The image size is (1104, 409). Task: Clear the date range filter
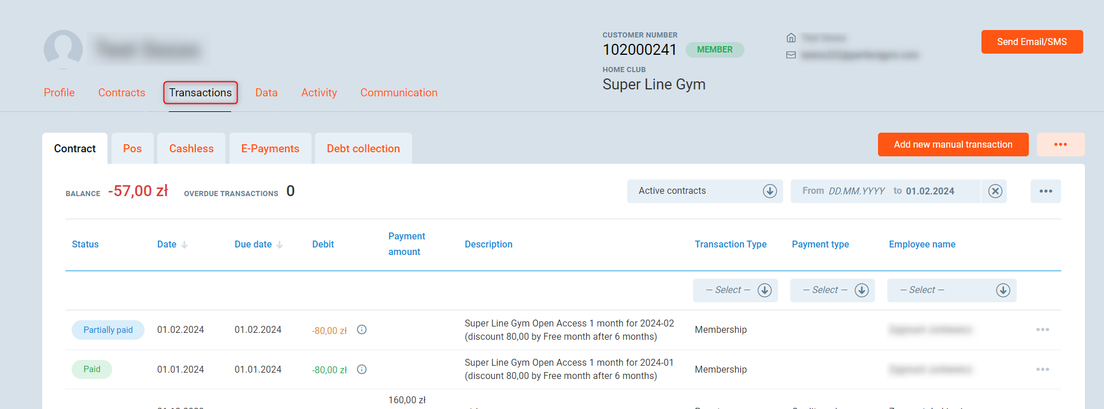pos(995,191)
